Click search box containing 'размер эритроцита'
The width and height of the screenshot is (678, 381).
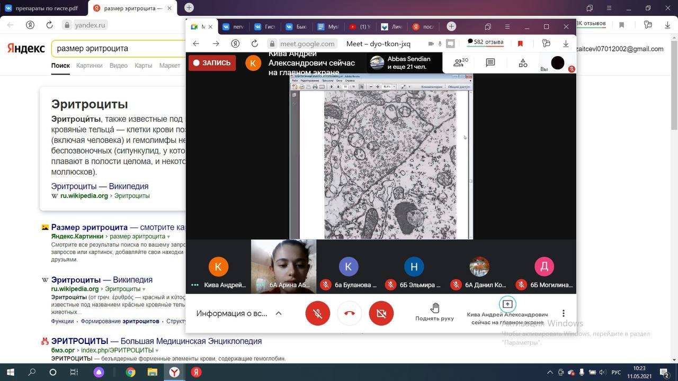[x=118, y=48]
